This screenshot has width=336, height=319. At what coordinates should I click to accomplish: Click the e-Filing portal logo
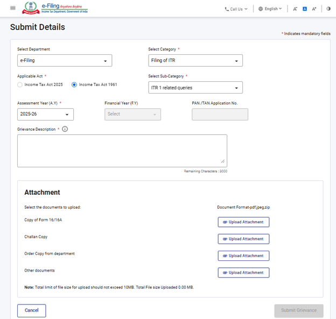(x=54, y=8)
